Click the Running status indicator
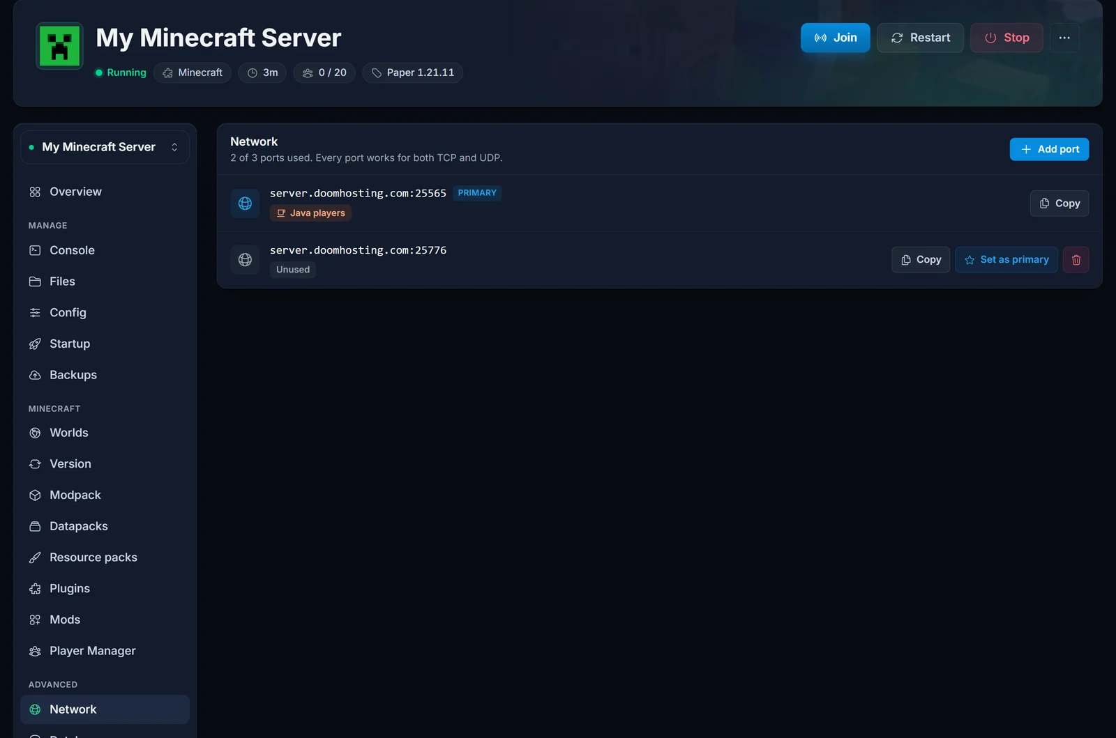 pos(121,72)
